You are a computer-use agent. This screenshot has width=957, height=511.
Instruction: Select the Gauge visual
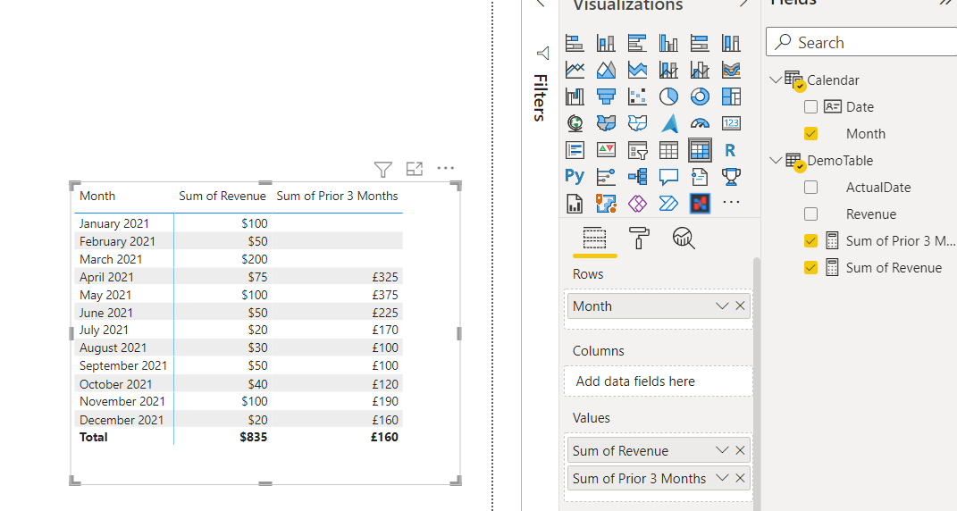click(x=700, y=123)
